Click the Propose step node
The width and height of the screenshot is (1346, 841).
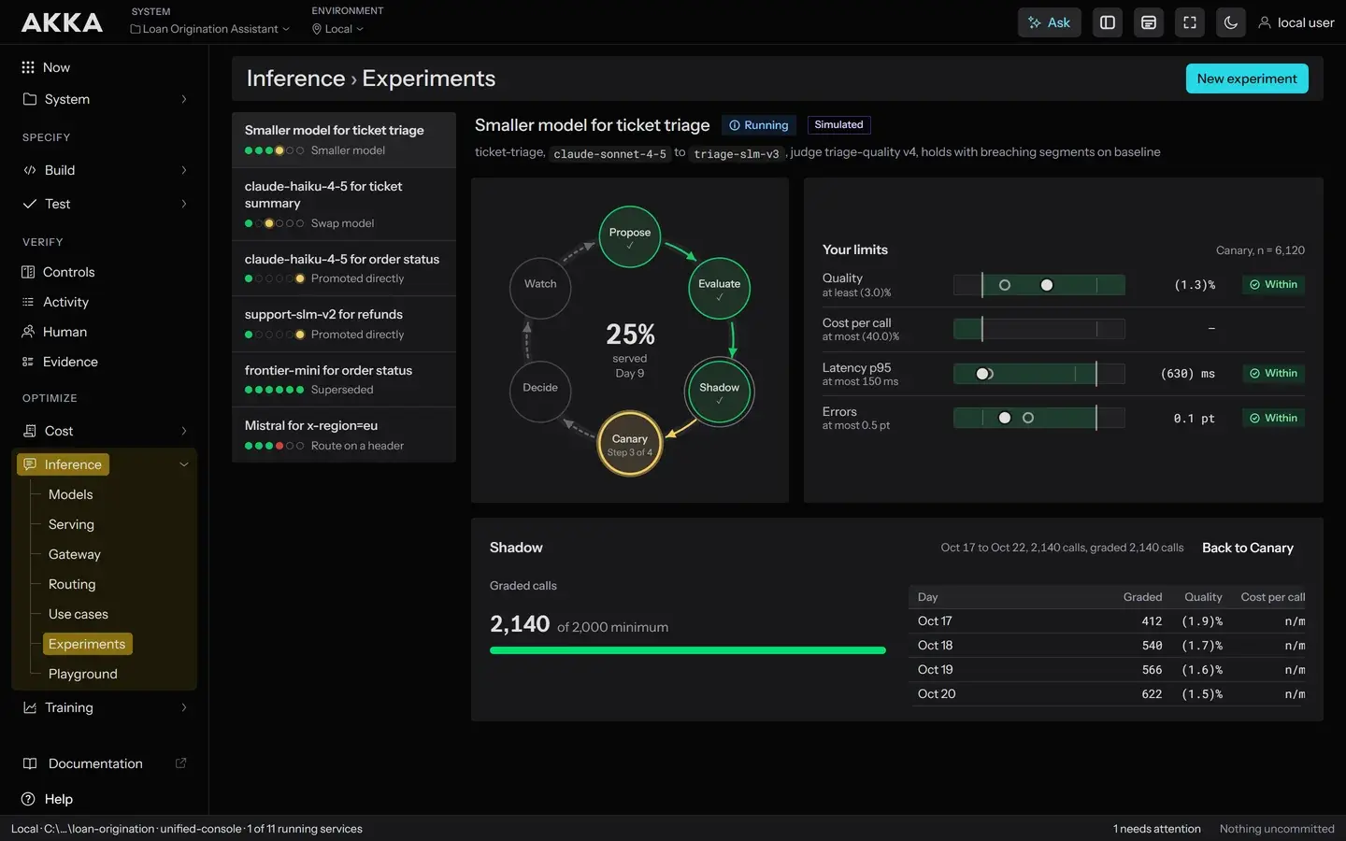point(630,236)
